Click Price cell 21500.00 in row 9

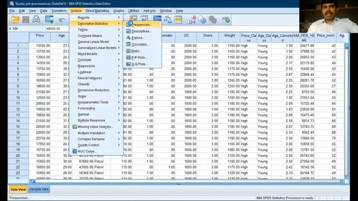tap(40, 92)
